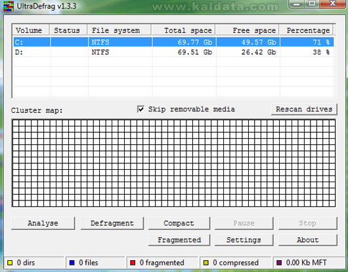This screenshot has width=348, height=272.
Task: Click the Compact button
Action: 179,223
